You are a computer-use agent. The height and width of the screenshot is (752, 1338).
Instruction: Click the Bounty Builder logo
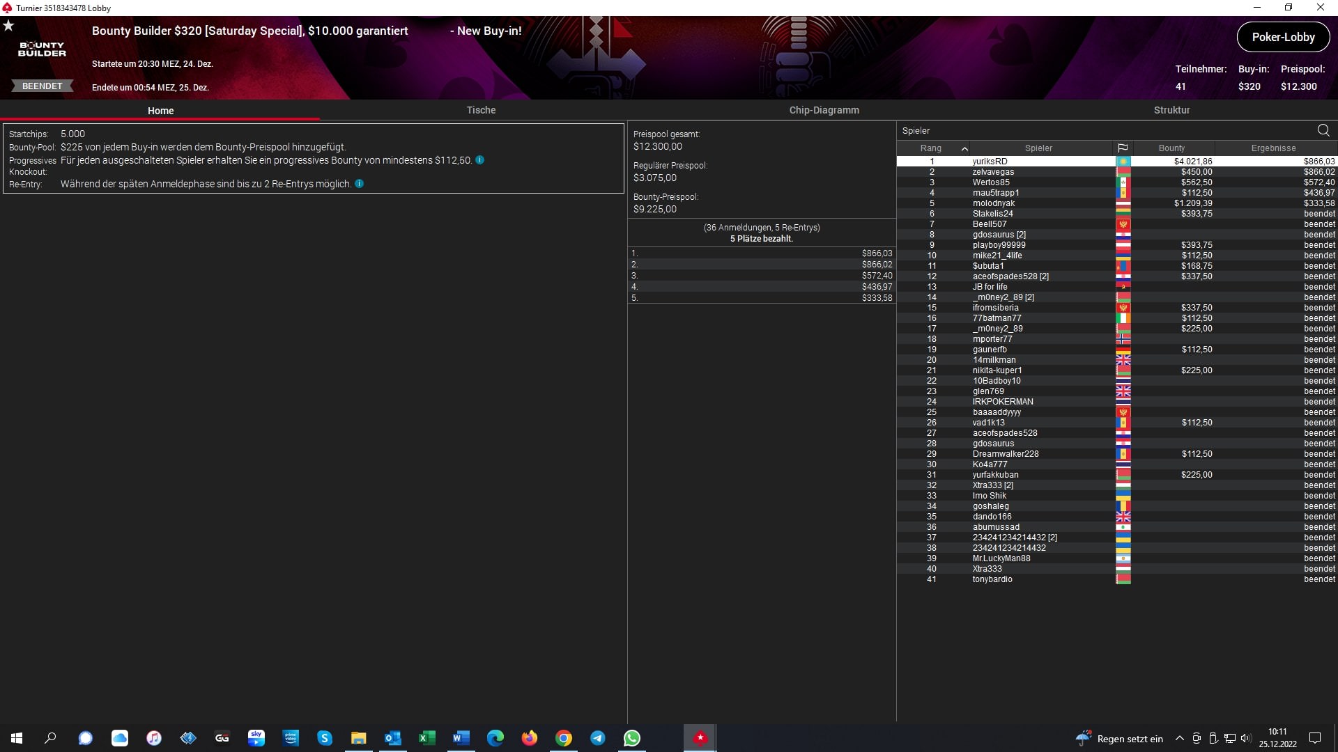(42, 49)
